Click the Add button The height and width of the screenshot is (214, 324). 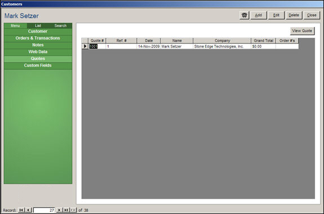[x=259, y=15]
